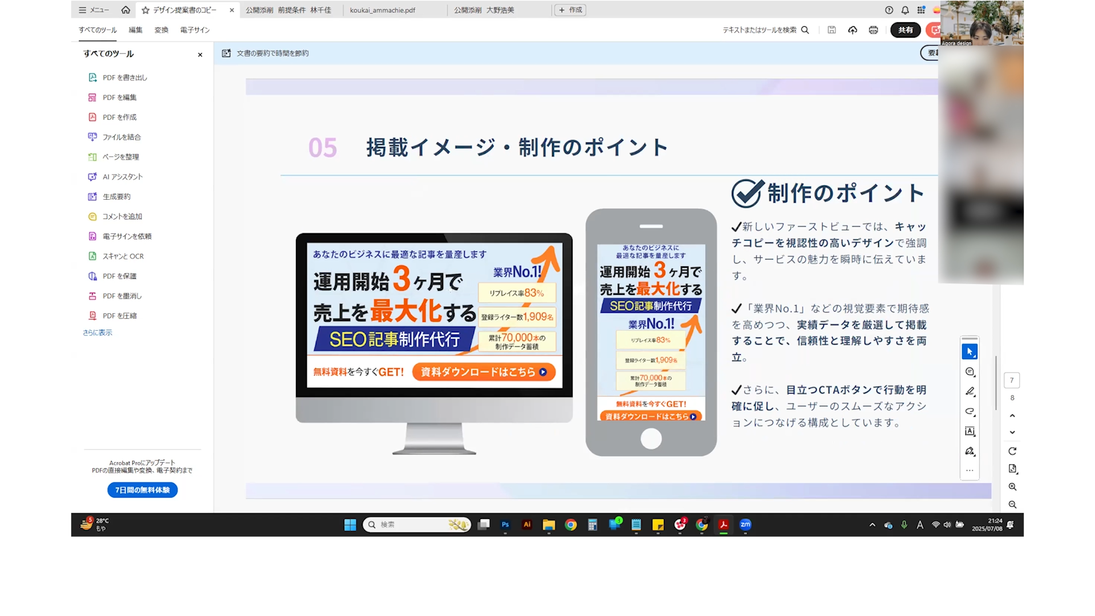Zoom out of the document
Viewport: 1095px width, 616px height.
1012,505
